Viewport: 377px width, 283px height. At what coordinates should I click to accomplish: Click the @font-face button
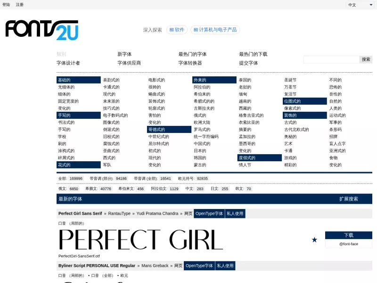coord(349,244)
